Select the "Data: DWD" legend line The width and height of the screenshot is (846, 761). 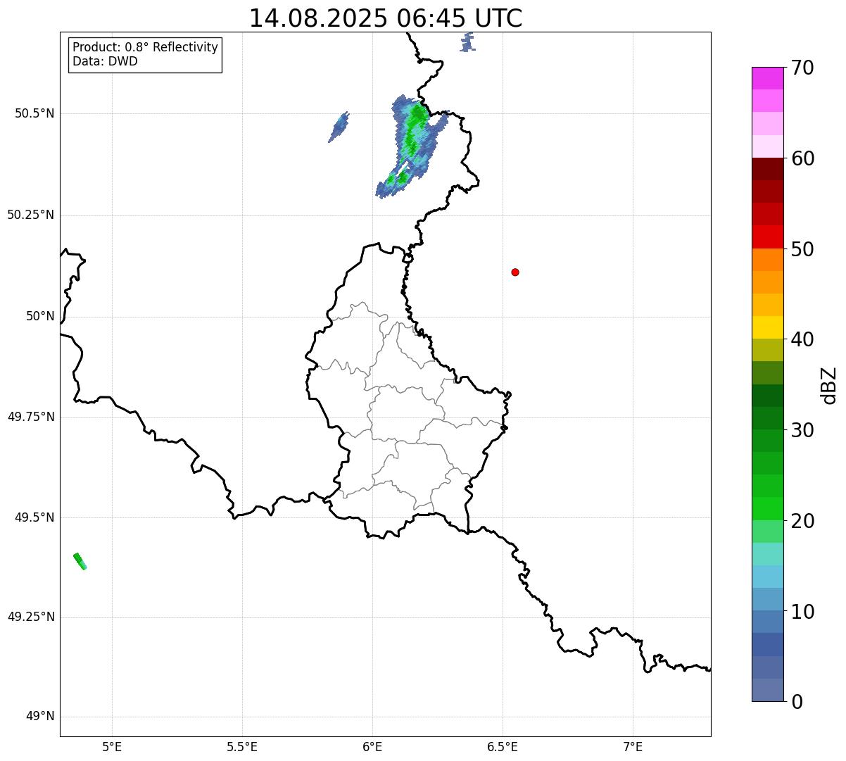(105, 61)
